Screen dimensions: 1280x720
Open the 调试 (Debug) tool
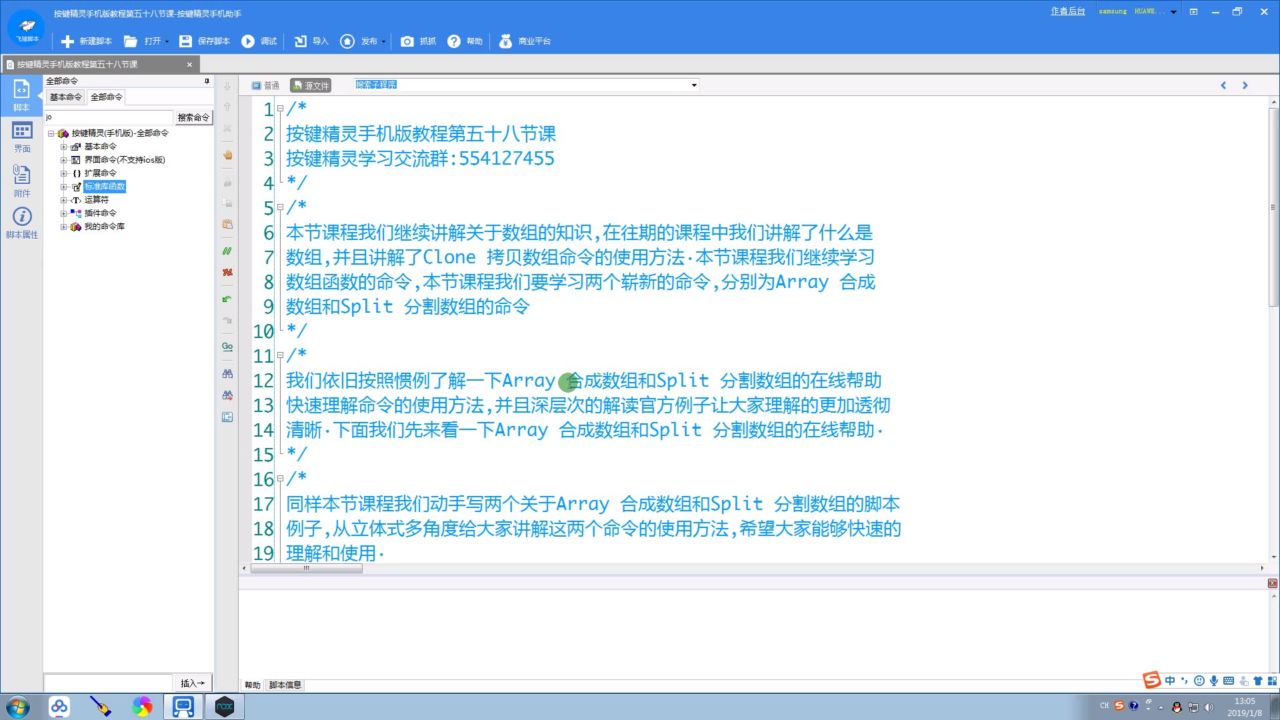tap(259, 41)
